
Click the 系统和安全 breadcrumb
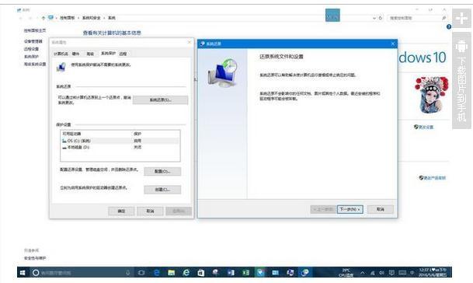pyautogui.click(x=91, y=18)
